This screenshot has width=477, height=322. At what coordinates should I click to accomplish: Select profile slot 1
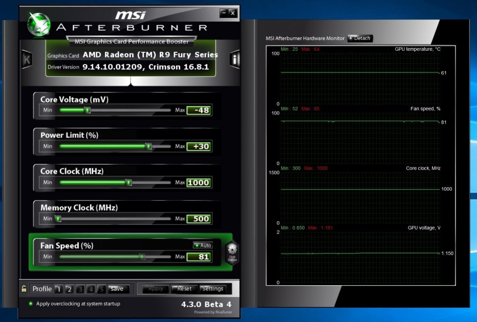click(59, 289)
